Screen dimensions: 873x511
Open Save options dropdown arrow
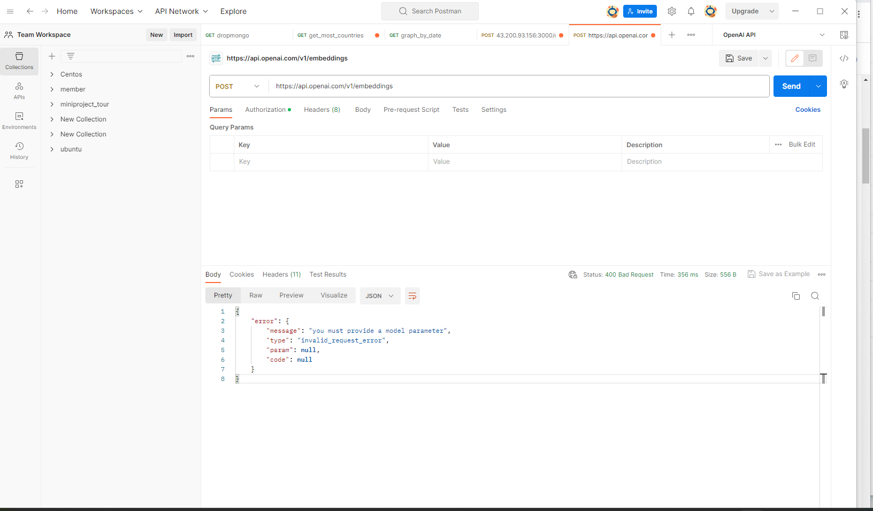click(765, 58)
